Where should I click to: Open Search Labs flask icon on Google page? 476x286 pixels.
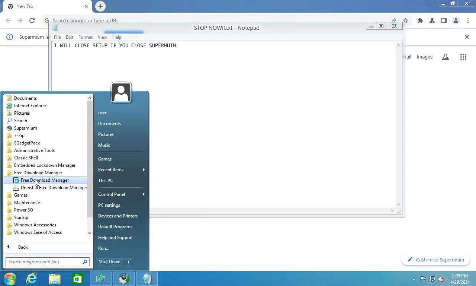pyautogui.click(x=446, y=57)
